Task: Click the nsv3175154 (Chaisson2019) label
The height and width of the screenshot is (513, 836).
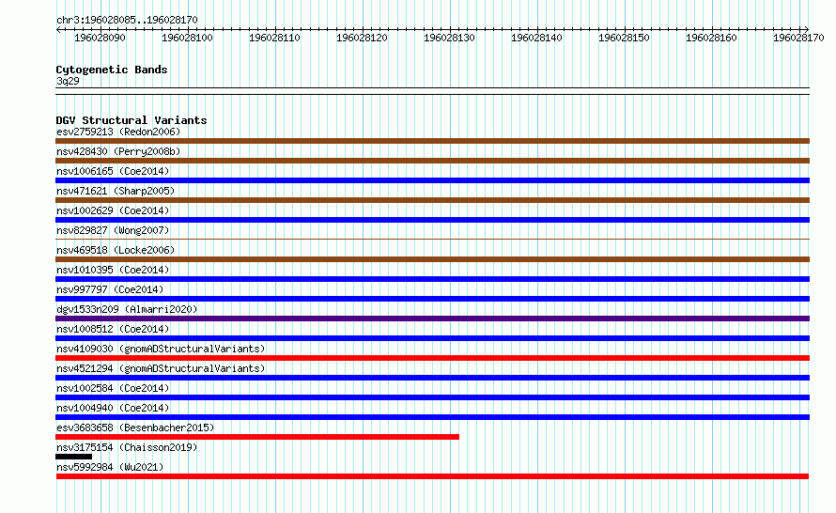Action: [127, 447]
